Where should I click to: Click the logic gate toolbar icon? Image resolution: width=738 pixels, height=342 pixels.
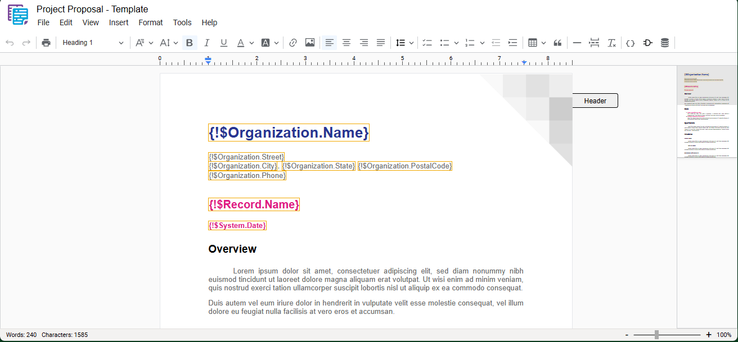point(647,43)
